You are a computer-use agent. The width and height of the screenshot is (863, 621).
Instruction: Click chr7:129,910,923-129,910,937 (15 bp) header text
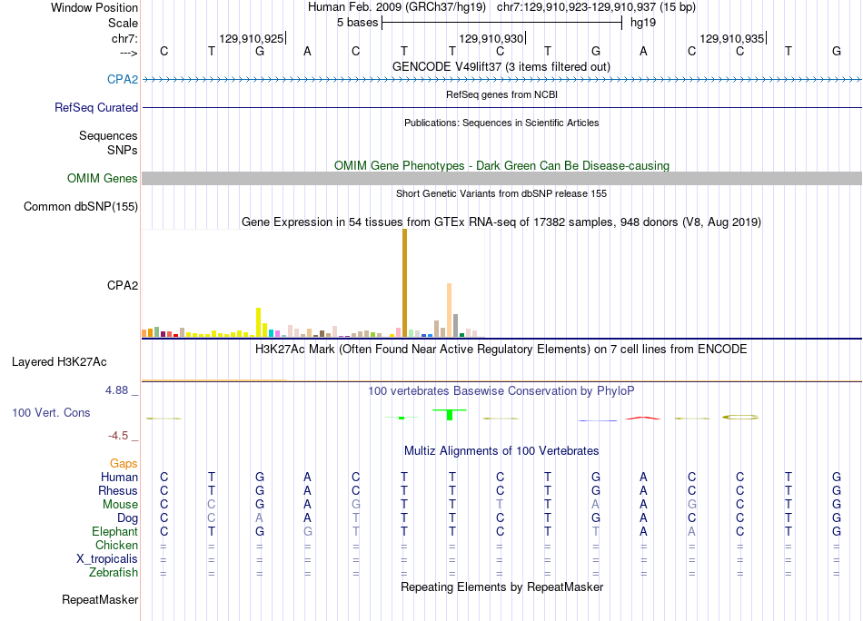596,7
